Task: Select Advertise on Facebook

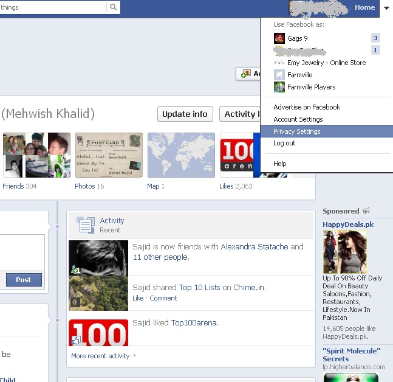Action: point(307,107)
